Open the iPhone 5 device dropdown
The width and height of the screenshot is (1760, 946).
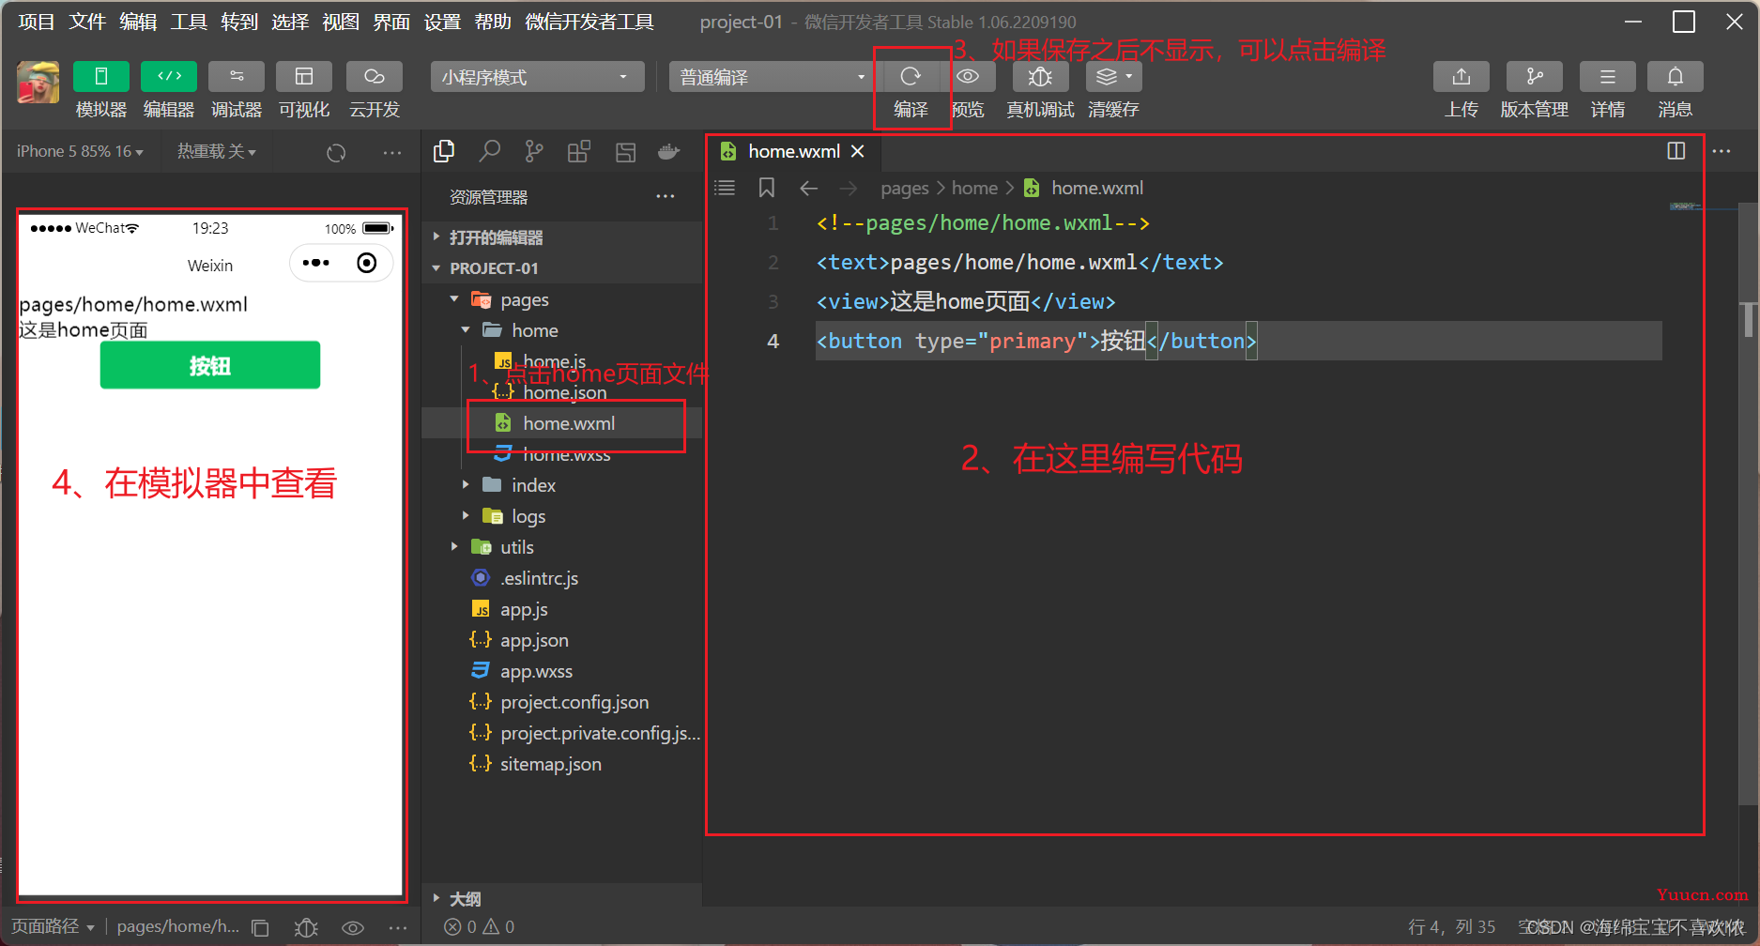click(81, 151)
